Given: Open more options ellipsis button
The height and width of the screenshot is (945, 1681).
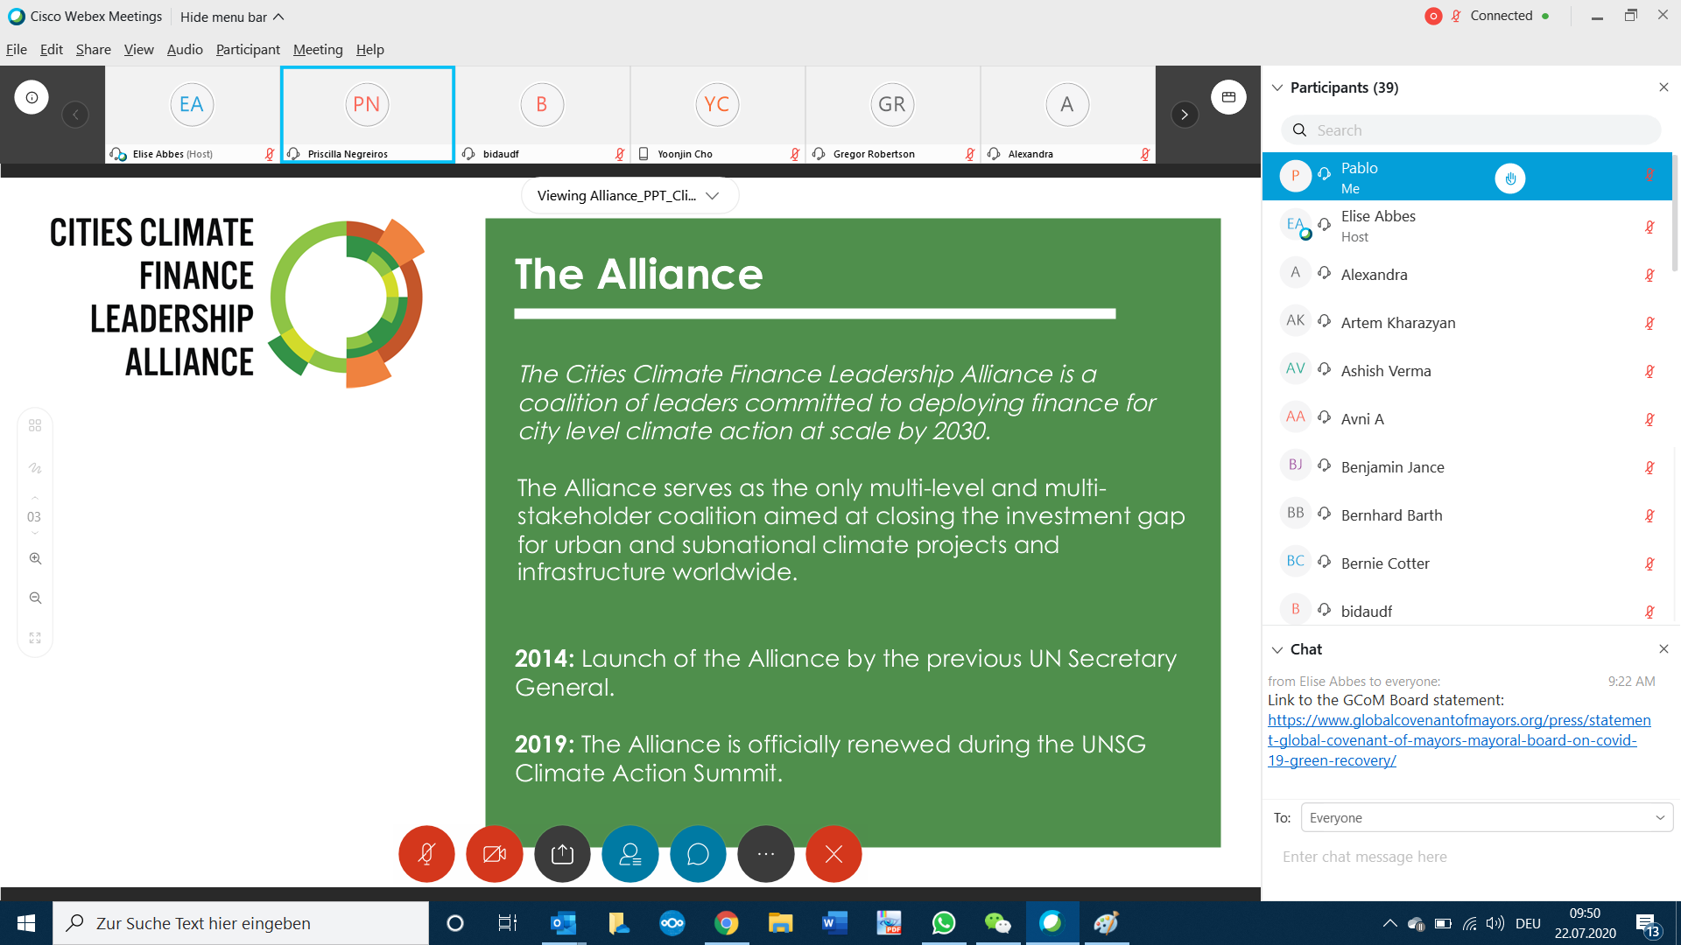Looking at the screenshot, I should point(765,854).
